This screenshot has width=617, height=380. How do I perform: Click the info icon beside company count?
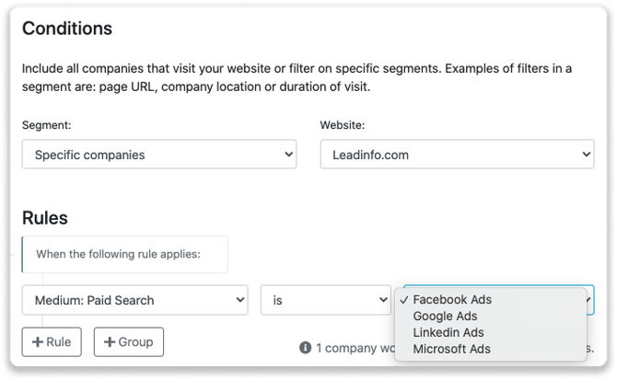(305, 348)
